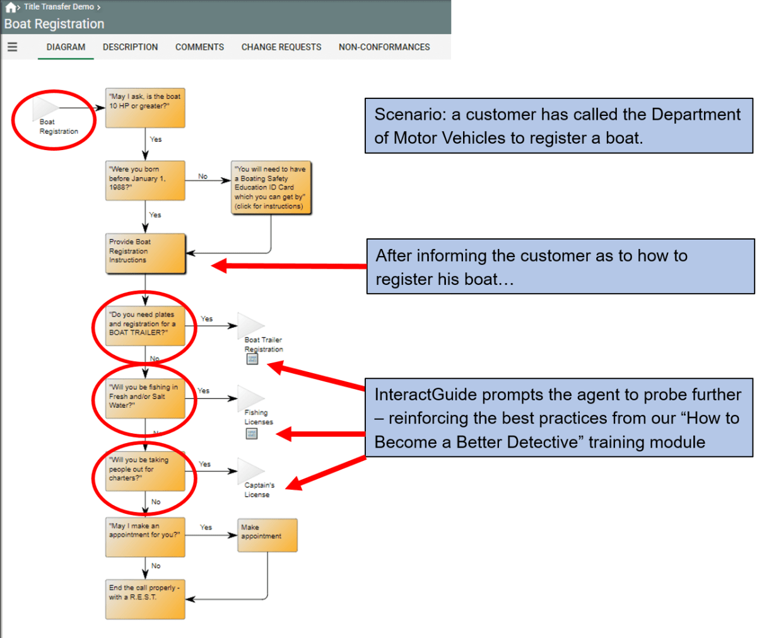Image resolution: width=757 pixels, height=638 pixels.
Task: Click the attachment icon under Boat Trailer Registration
Action: pyautogui.click(x=252, y=359)
